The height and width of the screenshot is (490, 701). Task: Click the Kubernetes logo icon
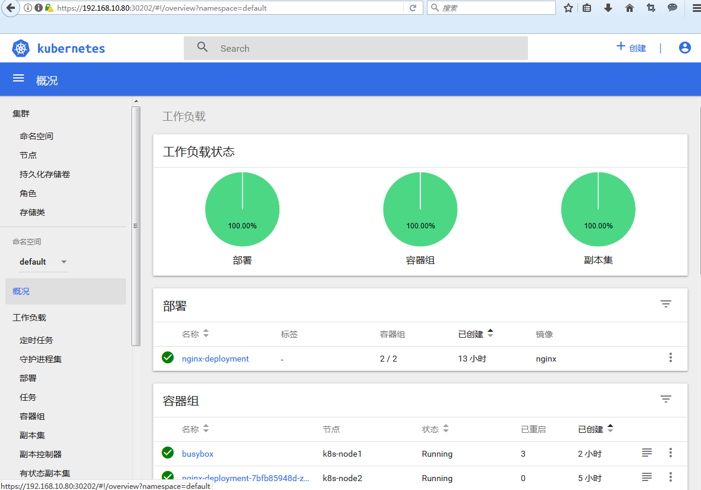pyautogui.click(x=21, y=49)
